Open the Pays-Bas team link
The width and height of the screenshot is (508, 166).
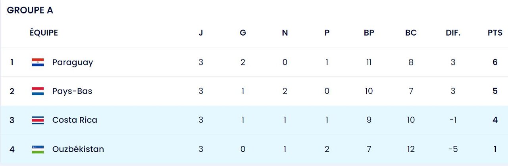point(72,91)
